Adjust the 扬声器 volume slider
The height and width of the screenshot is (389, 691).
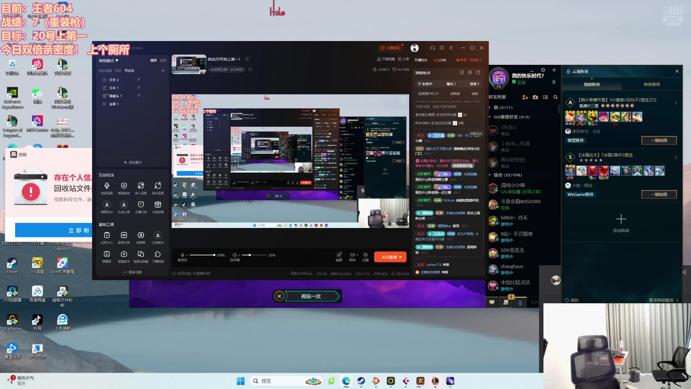point(254,255)
